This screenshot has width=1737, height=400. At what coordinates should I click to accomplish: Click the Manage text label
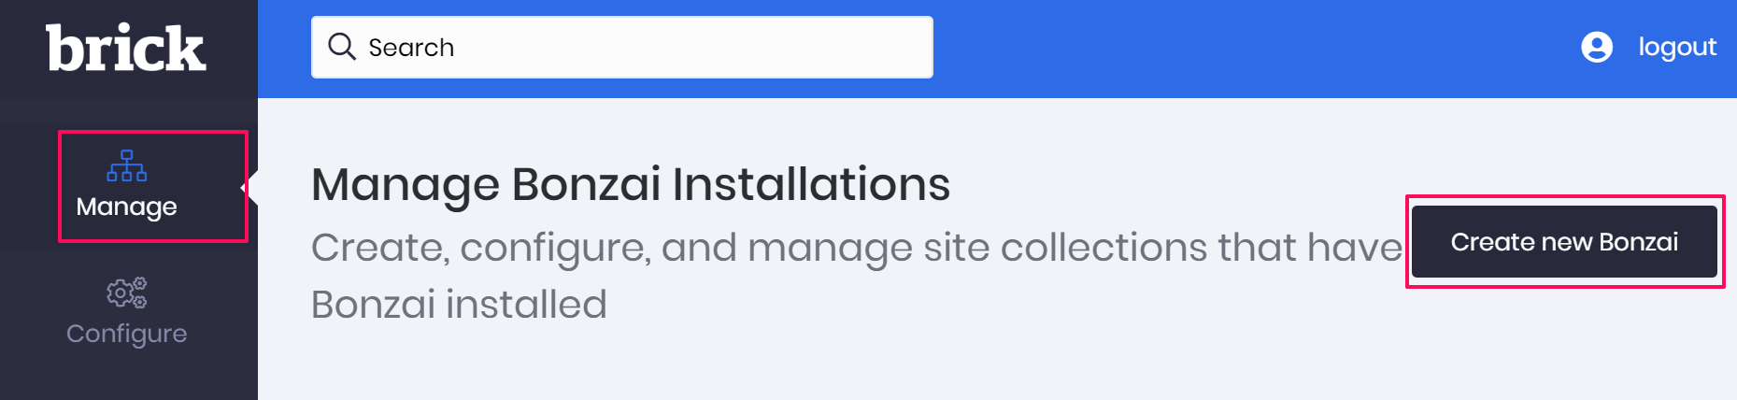click(126, 207)
